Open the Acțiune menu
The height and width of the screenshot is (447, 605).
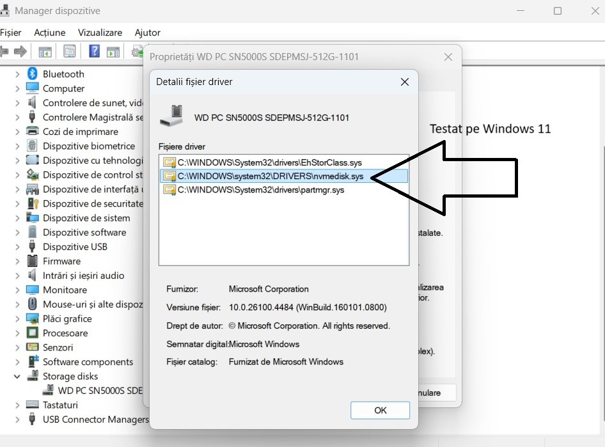(x=50, y=33)
